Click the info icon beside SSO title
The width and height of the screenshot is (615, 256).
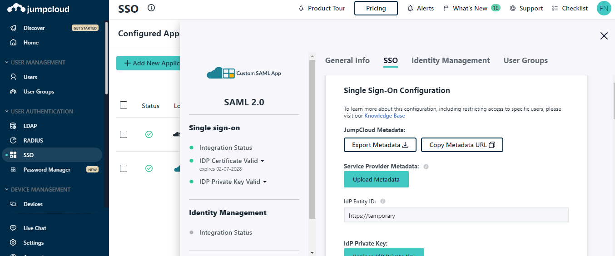[x=151, y=8]
